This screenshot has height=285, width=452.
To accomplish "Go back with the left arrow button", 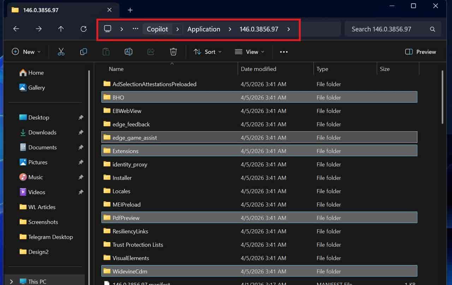I will click(x=16, y=29).
